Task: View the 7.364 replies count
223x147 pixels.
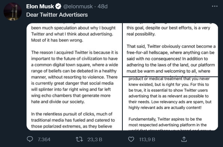Action: [x=44, y=139]
